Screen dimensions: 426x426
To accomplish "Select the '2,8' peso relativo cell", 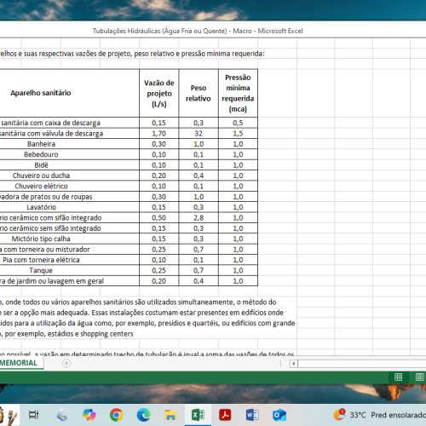I will pyautogui.click(x=199, y=218).
